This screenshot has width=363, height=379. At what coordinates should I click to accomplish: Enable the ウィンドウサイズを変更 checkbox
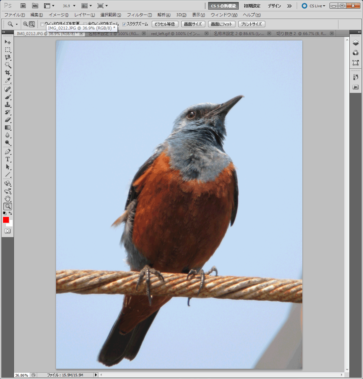coord(42,24)
